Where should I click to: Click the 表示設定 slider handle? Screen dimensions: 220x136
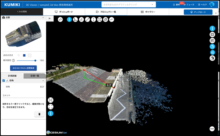35,60
